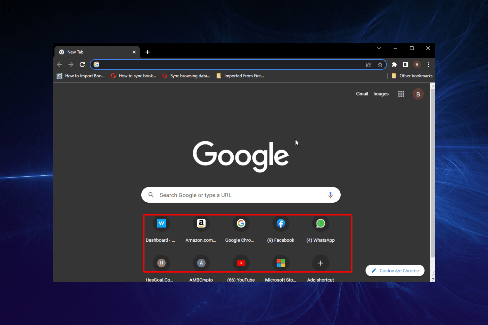This screenshot has width=488, height=325.
Task: Click the vertical page scrollbar
Action: [x=433, y=173]
